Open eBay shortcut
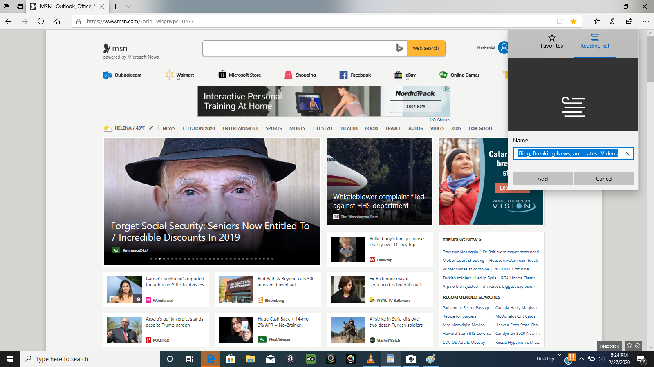This screenshot has height=367, width=654. [x=405, y=75]
